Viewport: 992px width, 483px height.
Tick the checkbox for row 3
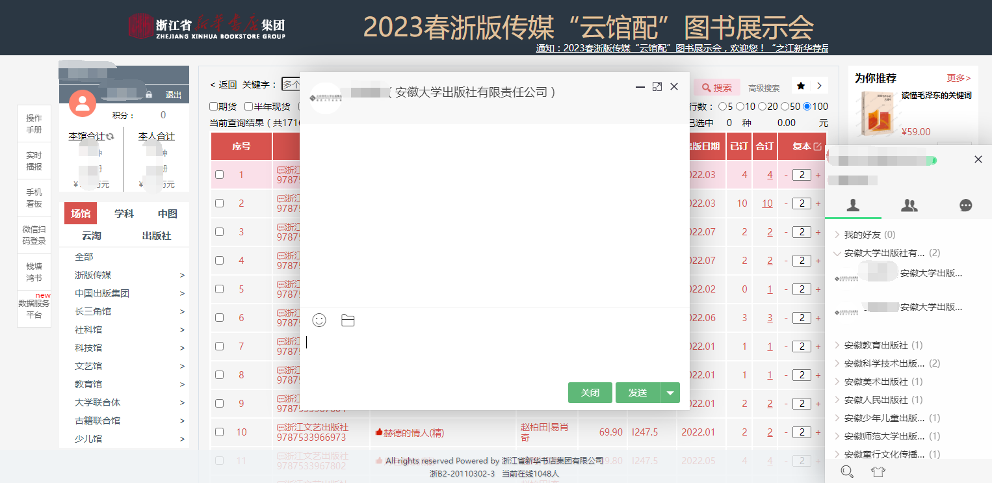220,231
